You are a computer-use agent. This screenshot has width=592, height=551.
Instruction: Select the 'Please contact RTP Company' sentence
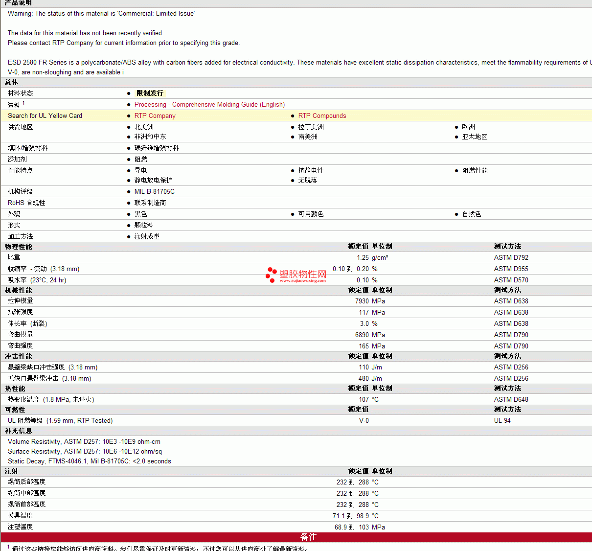(124, 43)
